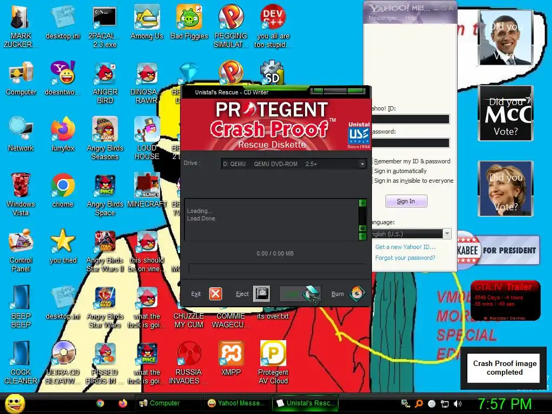The height and width of the screenshot is (414, 552).
Task: Click the McCain Did you Vote gadget
Action: pos(506,113)
